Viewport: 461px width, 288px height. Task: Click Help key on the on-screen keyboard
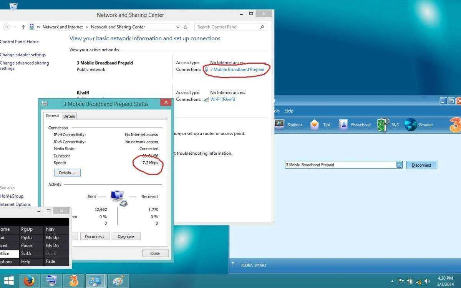[x=32, y=262]
